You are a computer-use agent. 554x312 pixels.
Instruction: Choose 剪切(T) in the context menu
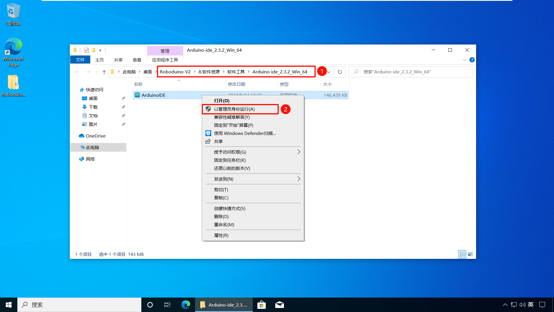pyautogui.click(x=253, y=190)
